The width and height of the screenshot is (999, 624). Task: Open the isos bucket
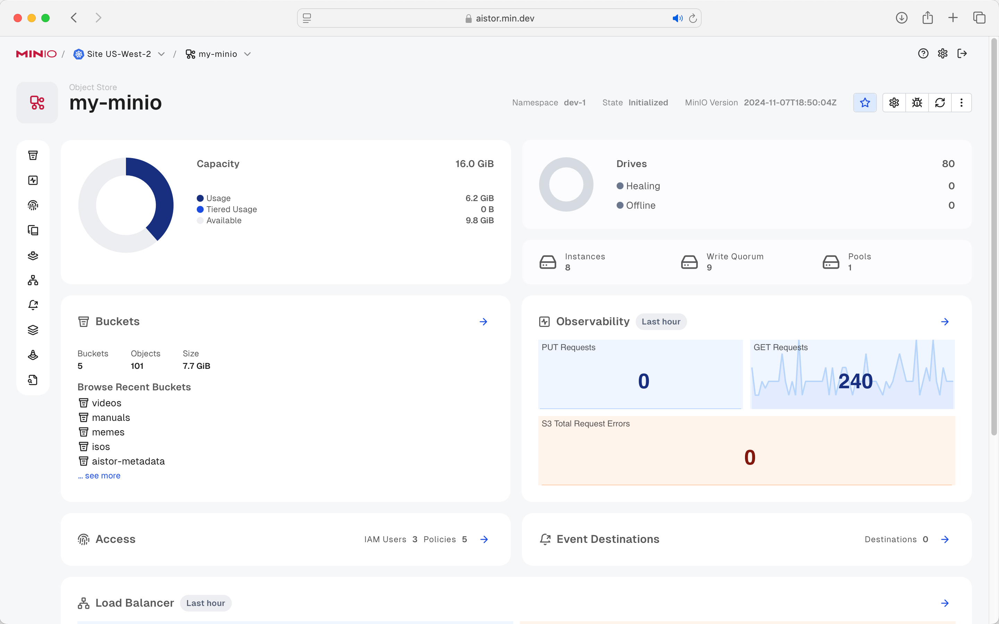pyautogui.click(x=94, y=447)
